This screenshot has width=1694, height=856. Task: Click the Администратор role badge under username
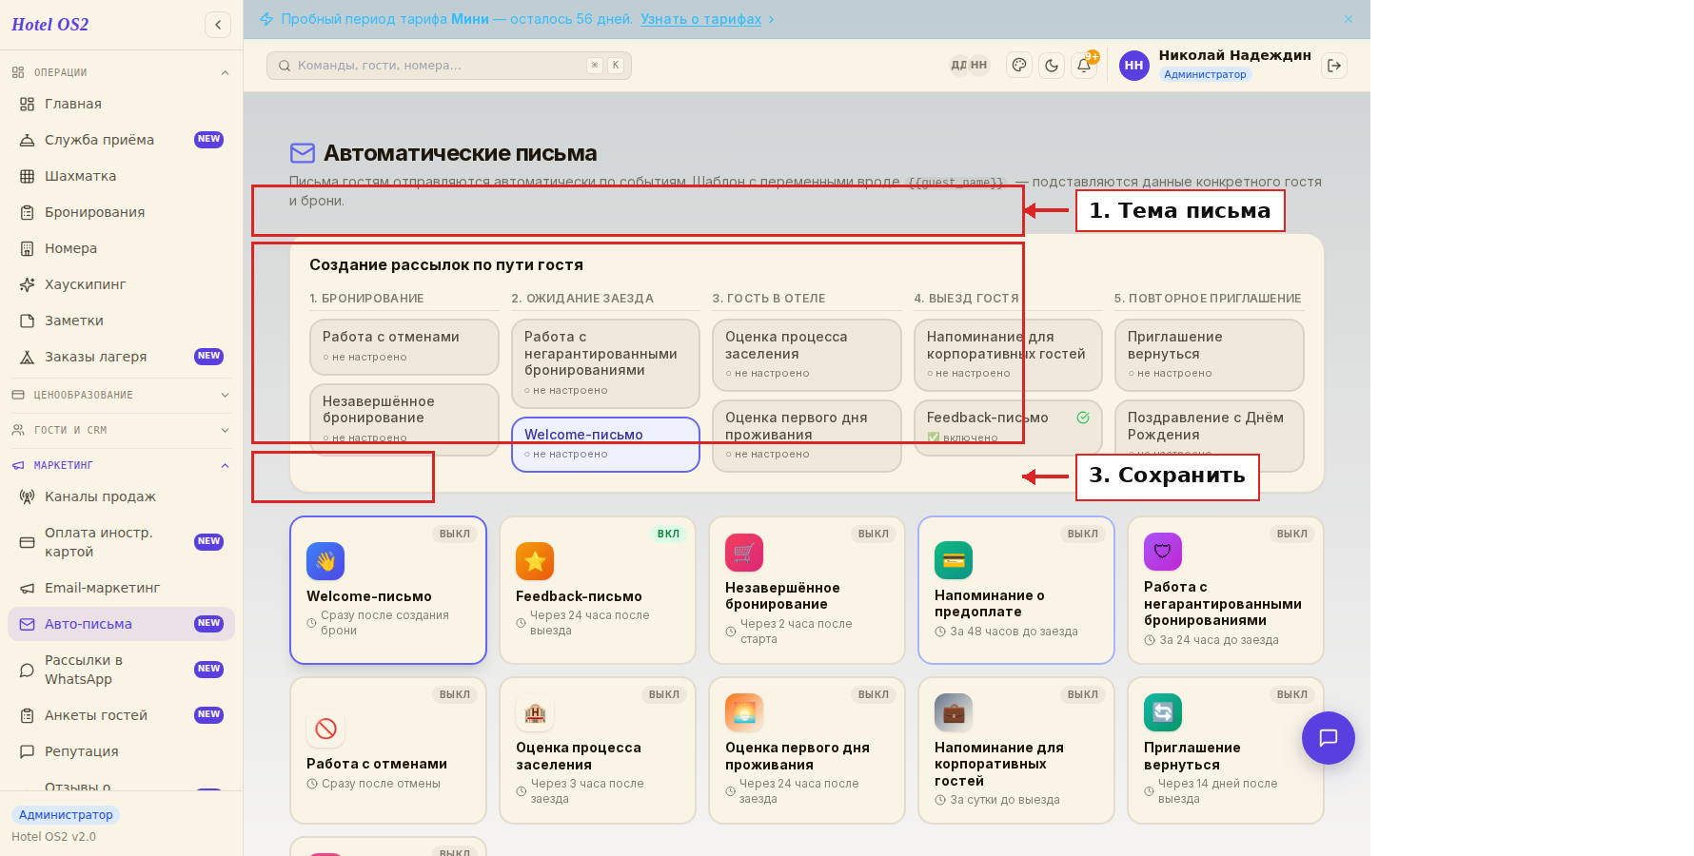(x=1205, y=74)
